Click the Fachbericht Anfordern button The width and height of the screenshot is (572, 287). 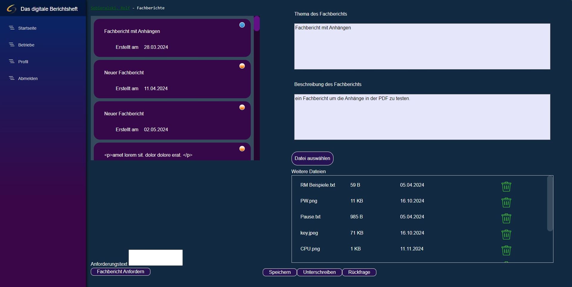pyautogui.click(x=120, y=272)
